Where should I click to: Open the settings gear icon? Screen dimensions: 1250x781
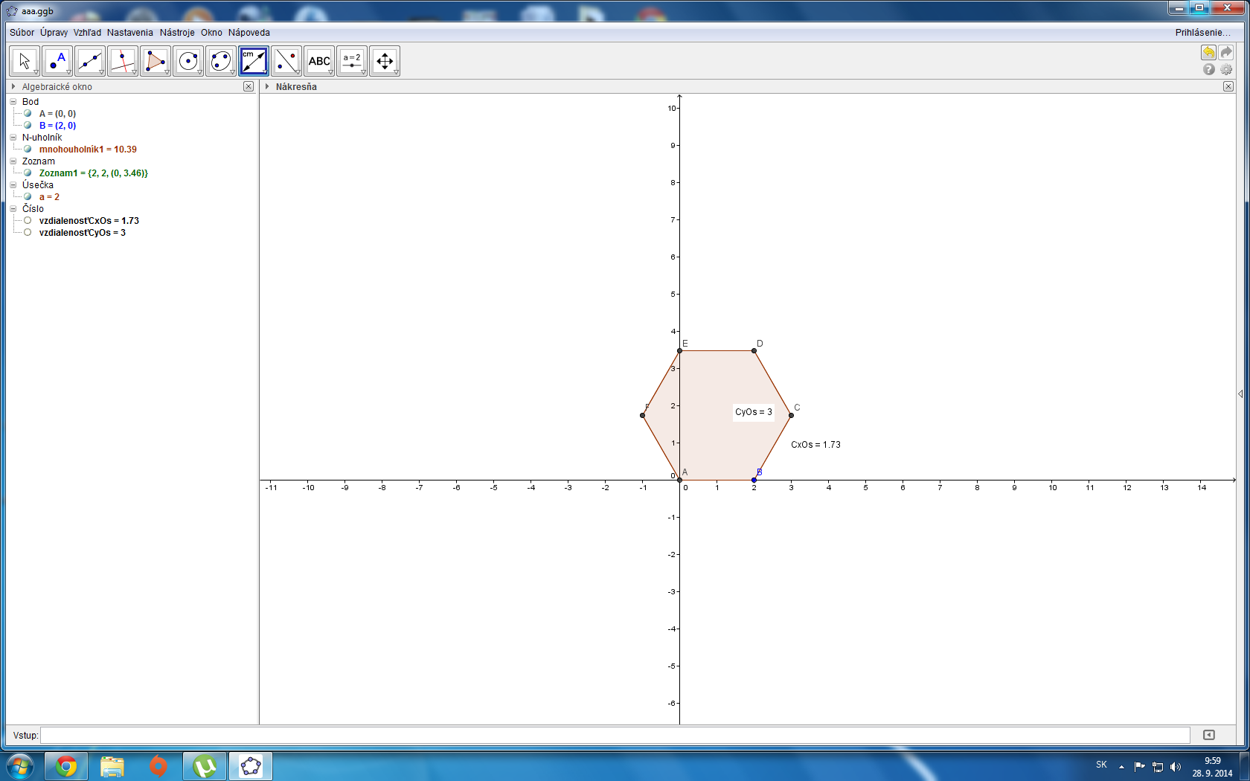[x=1226, y=69]
